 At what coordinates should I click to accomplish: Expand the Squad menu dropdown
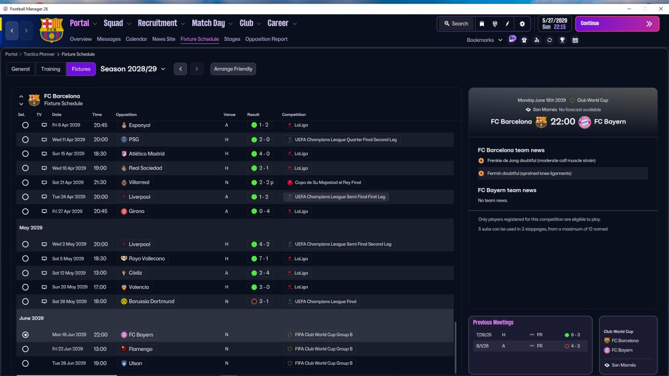(x=129, y=23)
